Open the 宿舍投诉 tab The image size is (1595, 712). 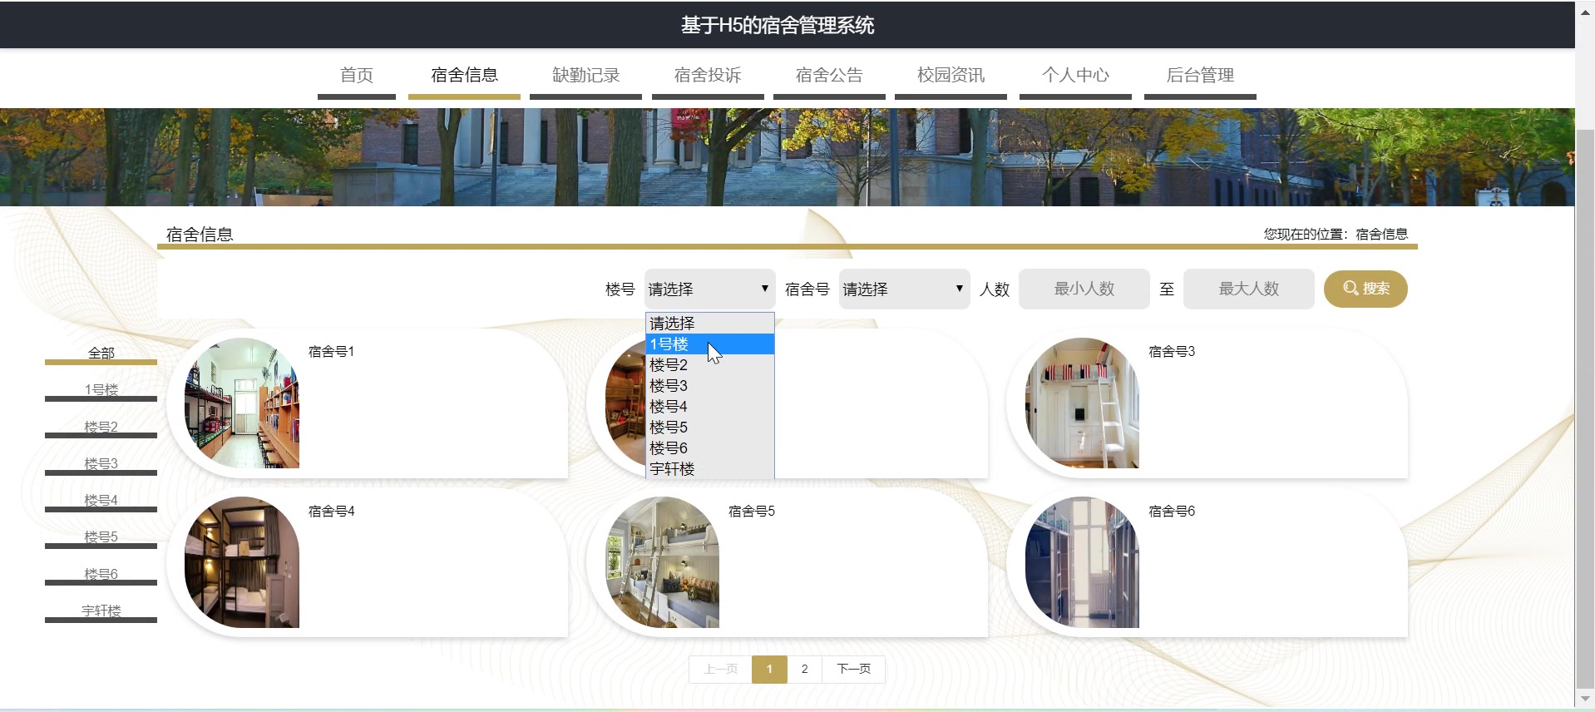[708, 75]
